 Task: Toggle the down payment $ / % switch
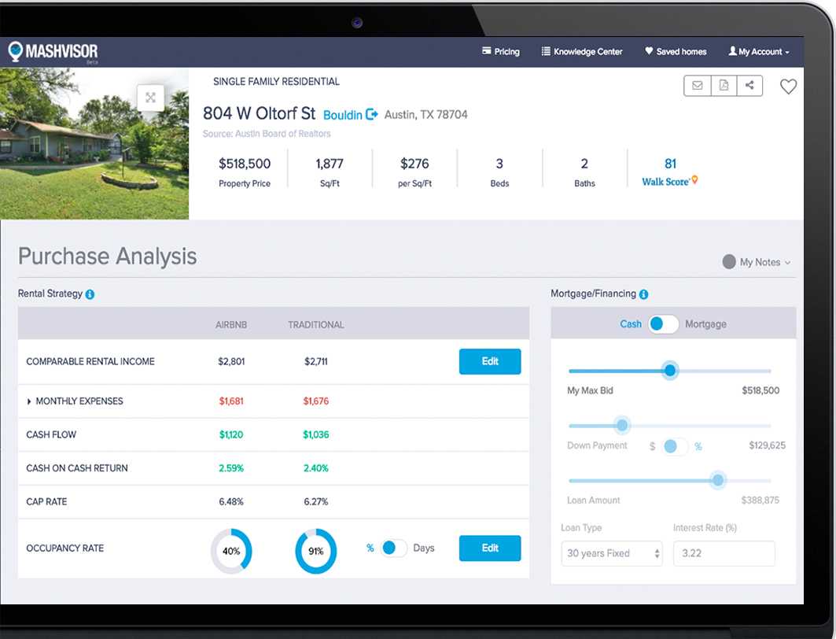(674, 446)
